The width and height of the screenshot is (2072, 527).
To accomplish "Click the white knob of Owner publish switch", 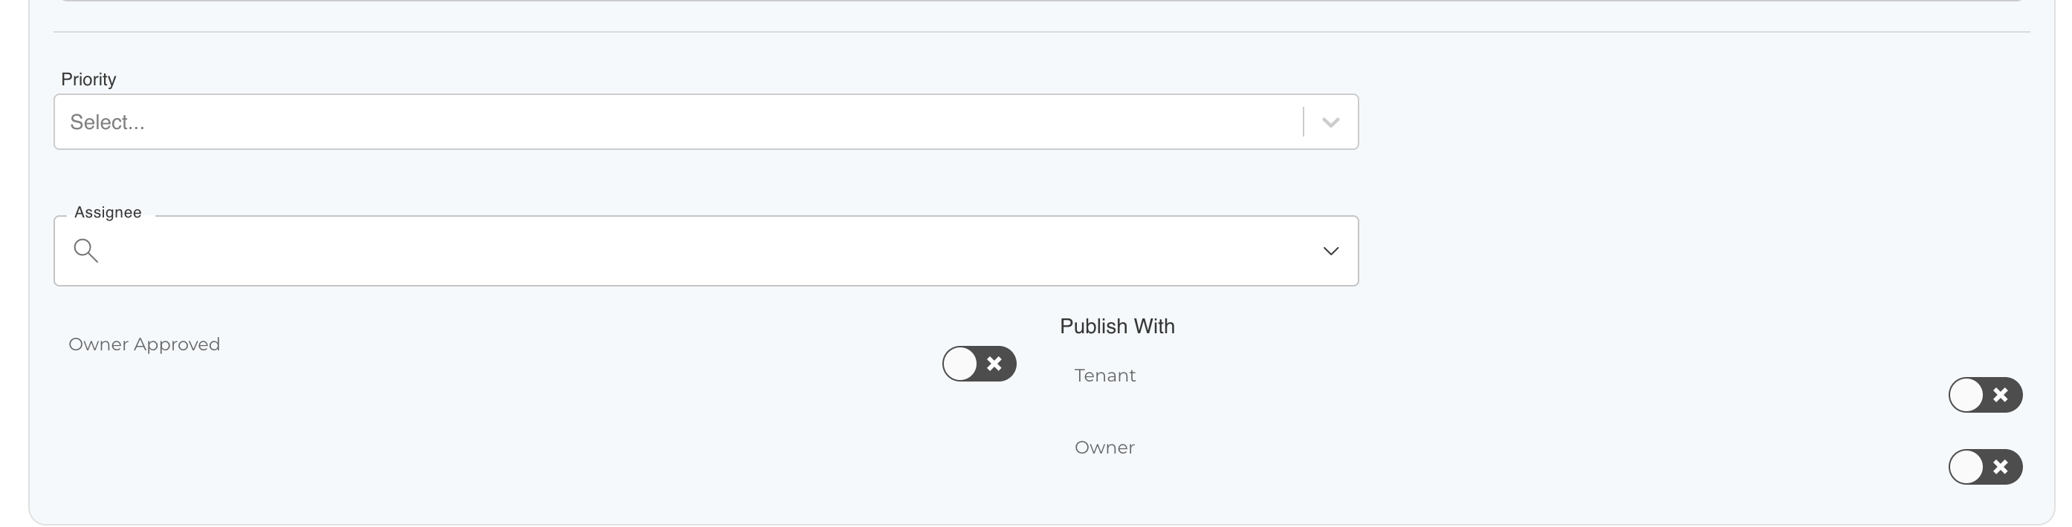I will 1966,467.
